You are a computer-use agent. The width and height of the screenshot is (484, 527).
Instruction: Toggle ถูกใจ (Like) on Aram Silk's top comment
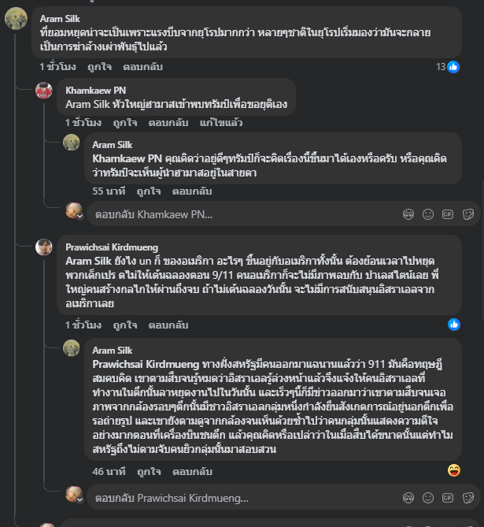[99, 68]
